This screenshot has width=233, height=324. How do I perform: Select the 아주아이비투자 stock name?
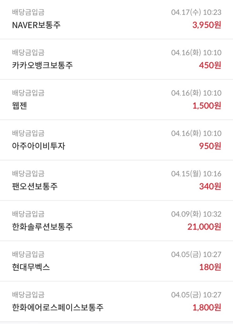click(x=39, y=146)
